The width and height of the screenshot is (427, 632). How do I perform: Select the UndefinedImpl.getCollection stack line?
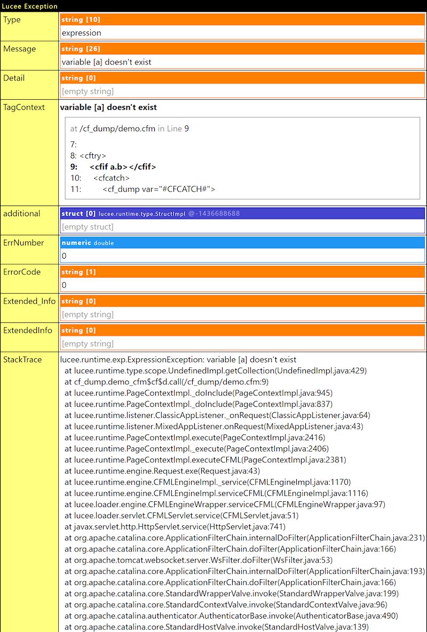[x=216, y=371]
